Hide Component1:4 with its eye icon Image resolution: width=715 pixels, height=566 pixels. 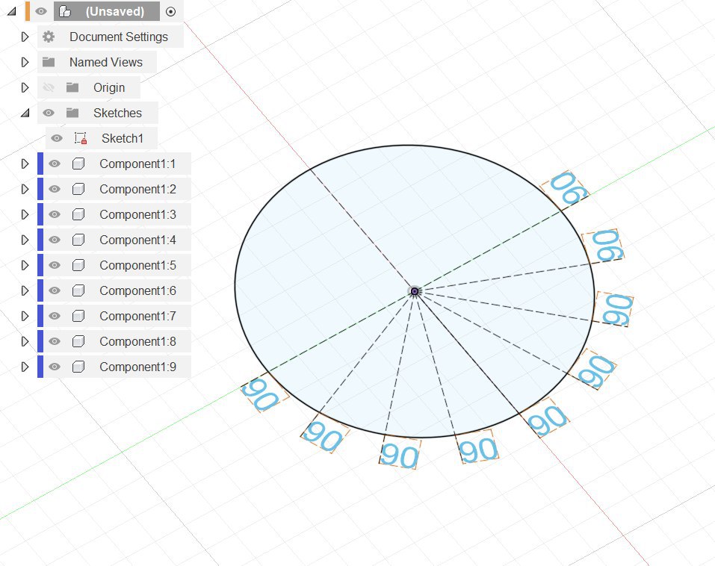tap(55, 240)
